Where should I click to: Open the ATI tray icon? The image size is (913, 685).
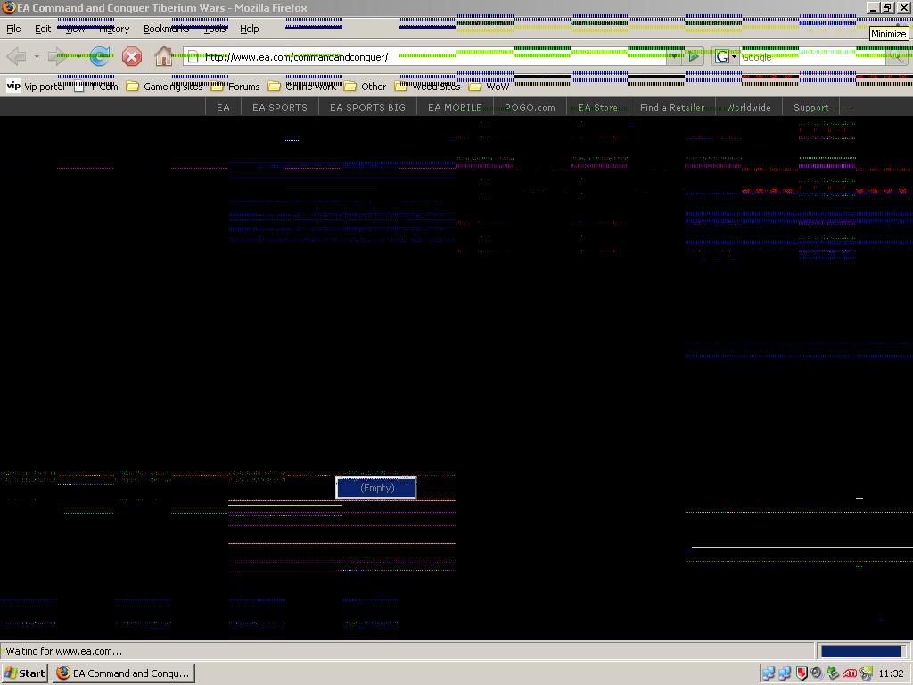[x=850, y=673]
